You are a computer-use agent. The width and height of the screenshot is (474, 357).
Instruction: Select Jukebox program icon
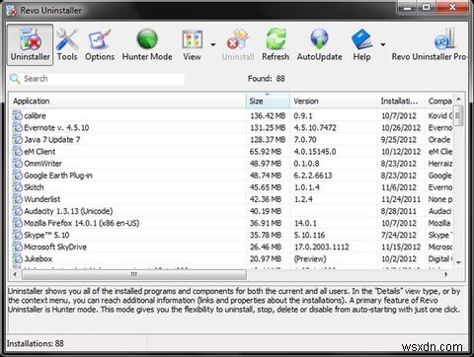(x=17, y=258)
